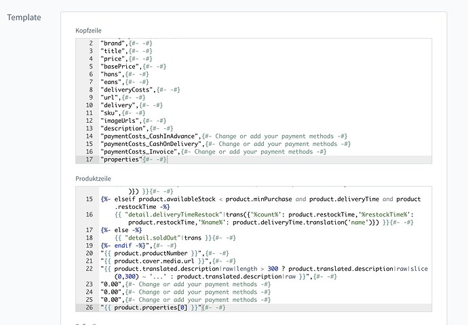Click the "delivery" header line

point(132,105)
